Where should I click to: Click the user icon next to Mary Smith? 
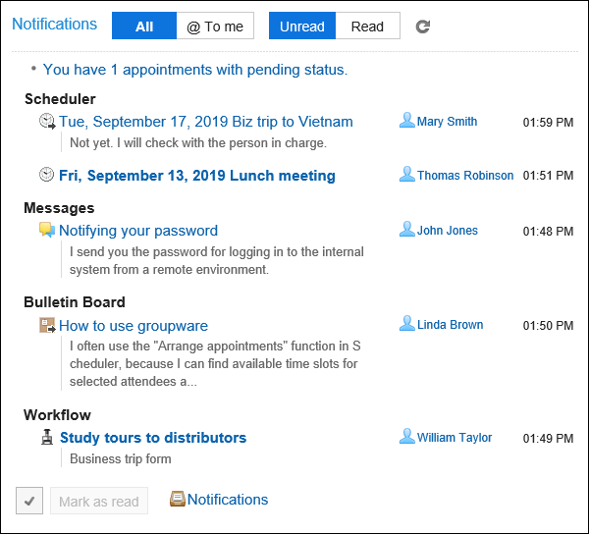point(406,120)
